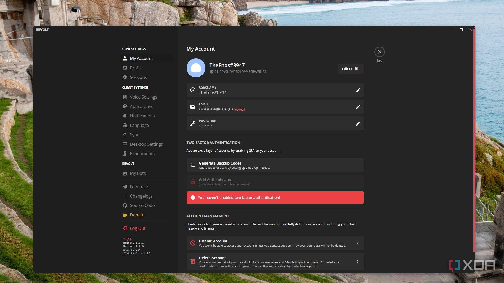
Task: Click the settings page vertical scrollbar
Action: tap(474, 140)
